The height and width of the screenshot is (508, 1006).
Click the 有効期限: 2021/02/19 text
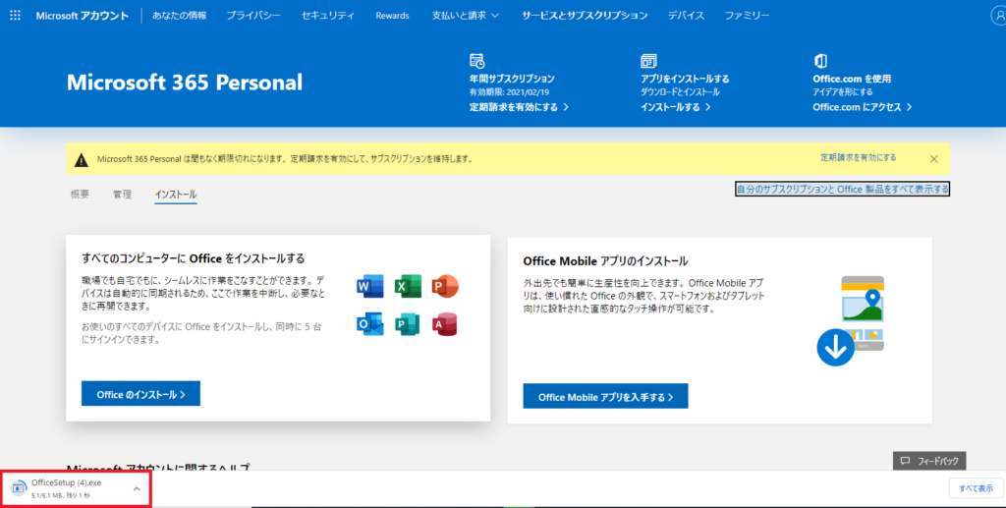click(x=510, y=92)
